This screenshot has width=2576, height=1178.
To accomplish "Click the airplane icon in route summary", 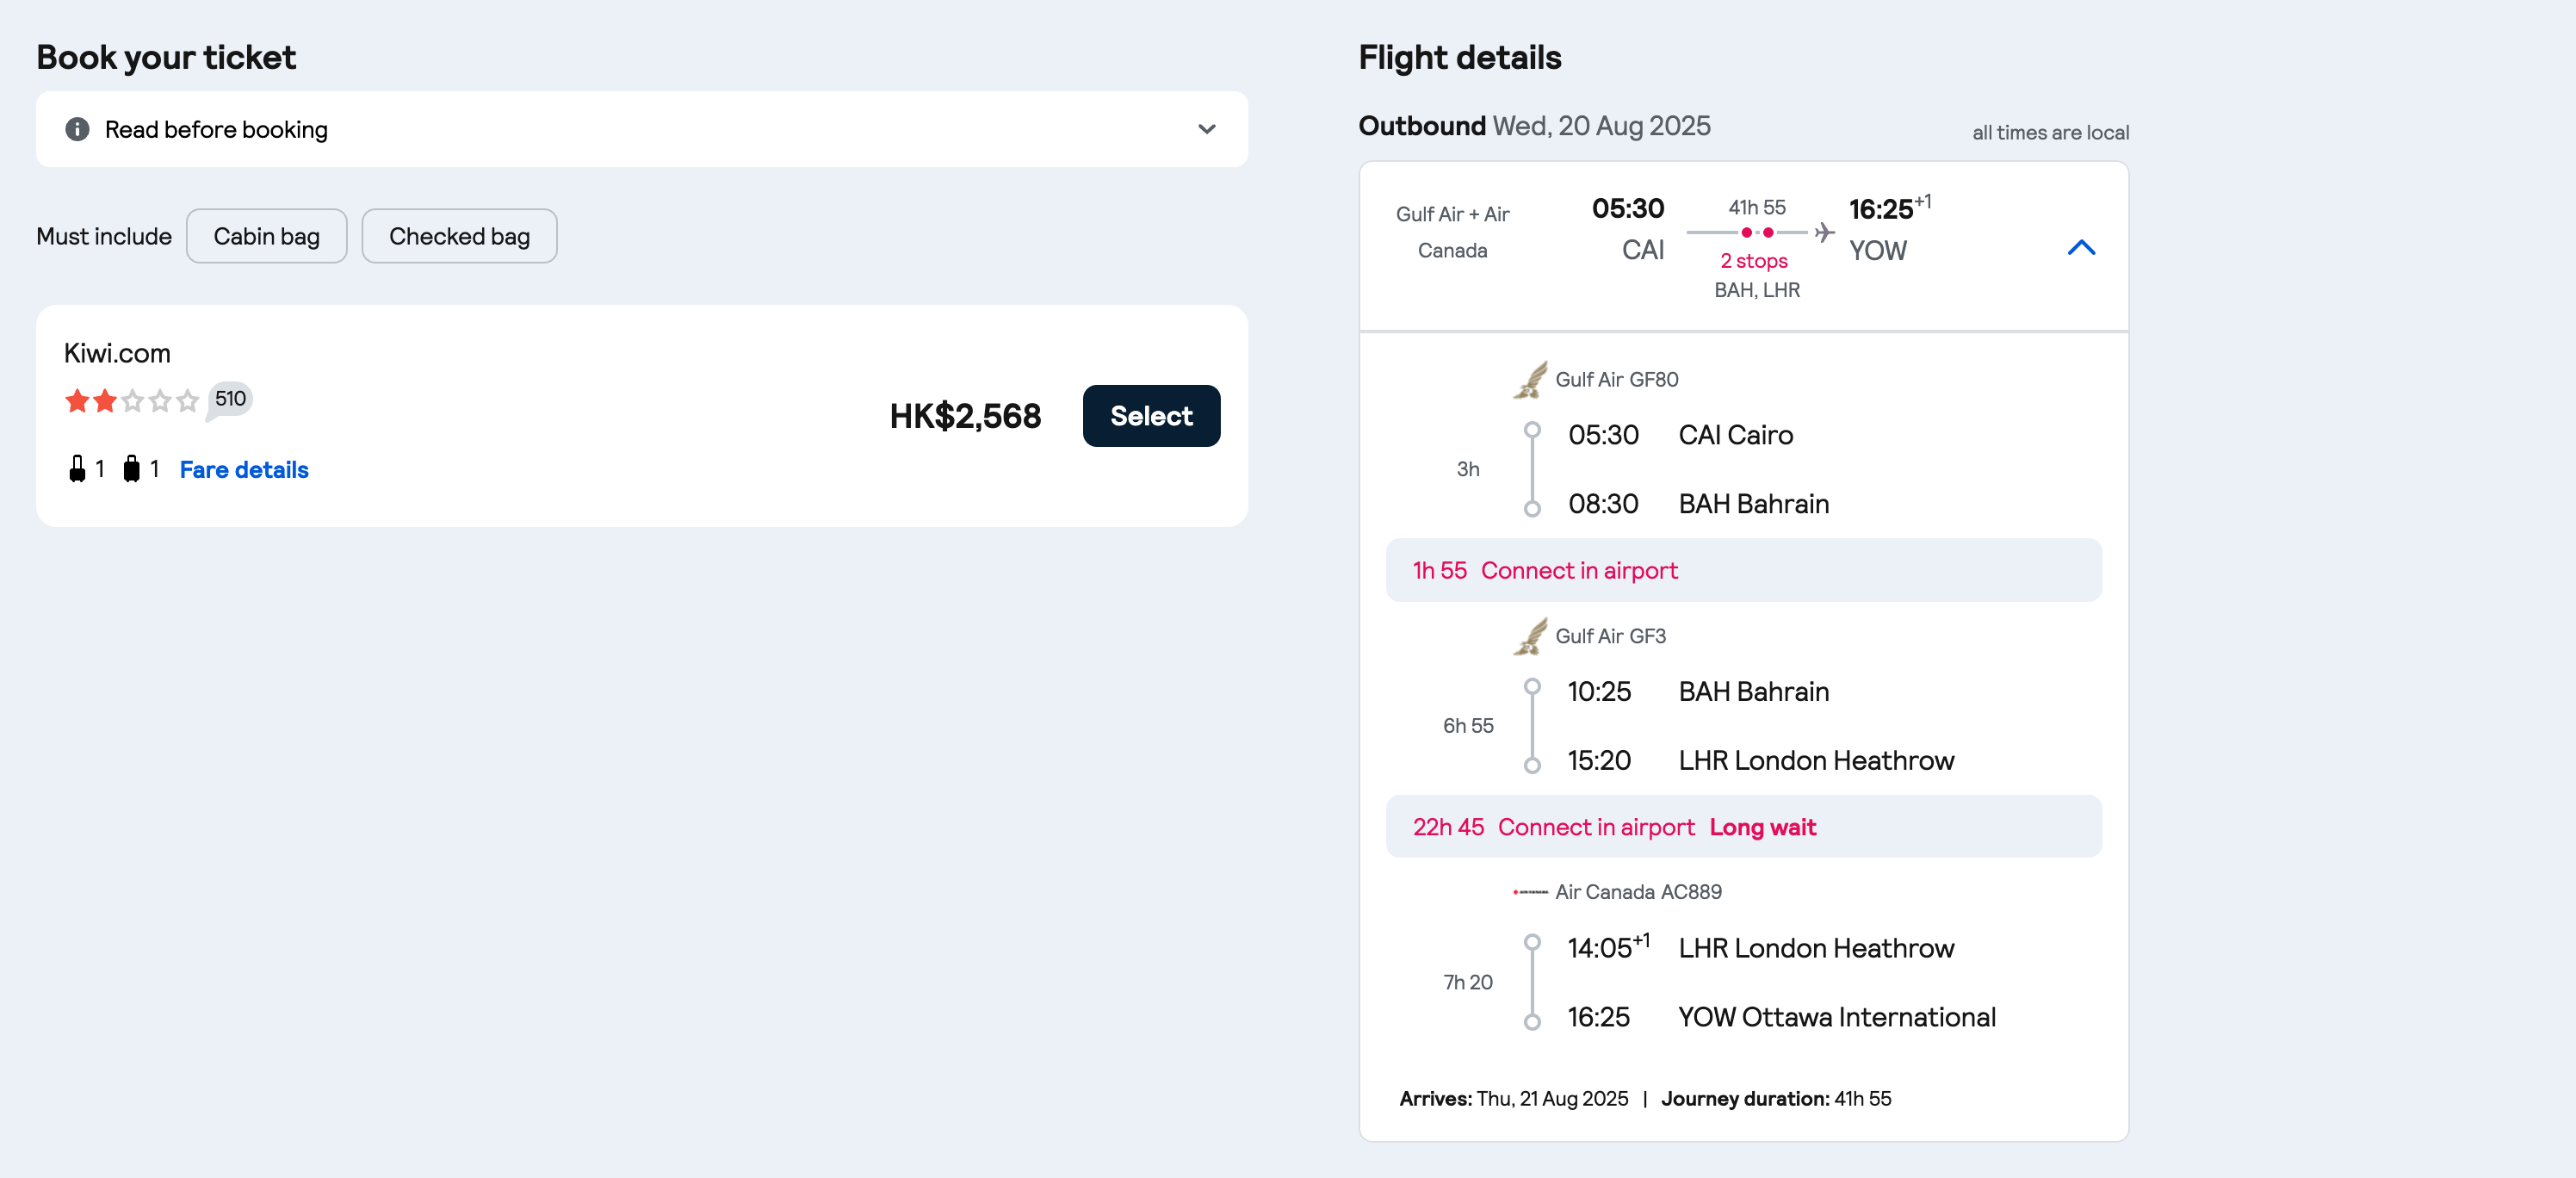I will 1824,232.
